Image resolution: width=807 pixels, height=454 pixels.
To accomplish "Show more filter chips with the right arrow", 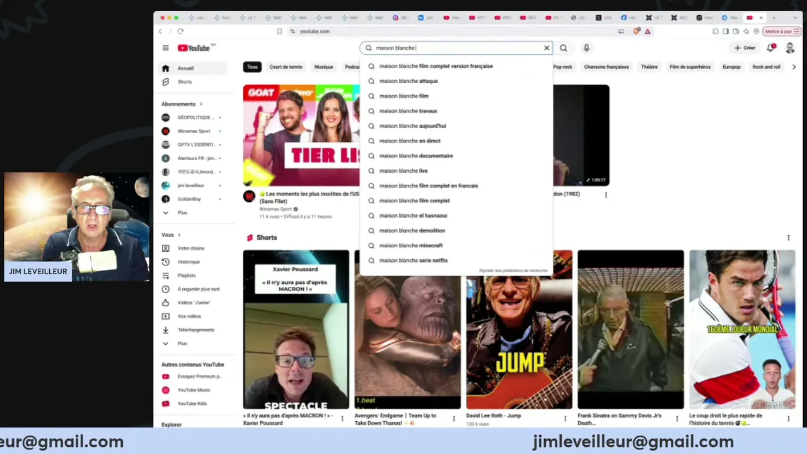I will tap(794, 67).
